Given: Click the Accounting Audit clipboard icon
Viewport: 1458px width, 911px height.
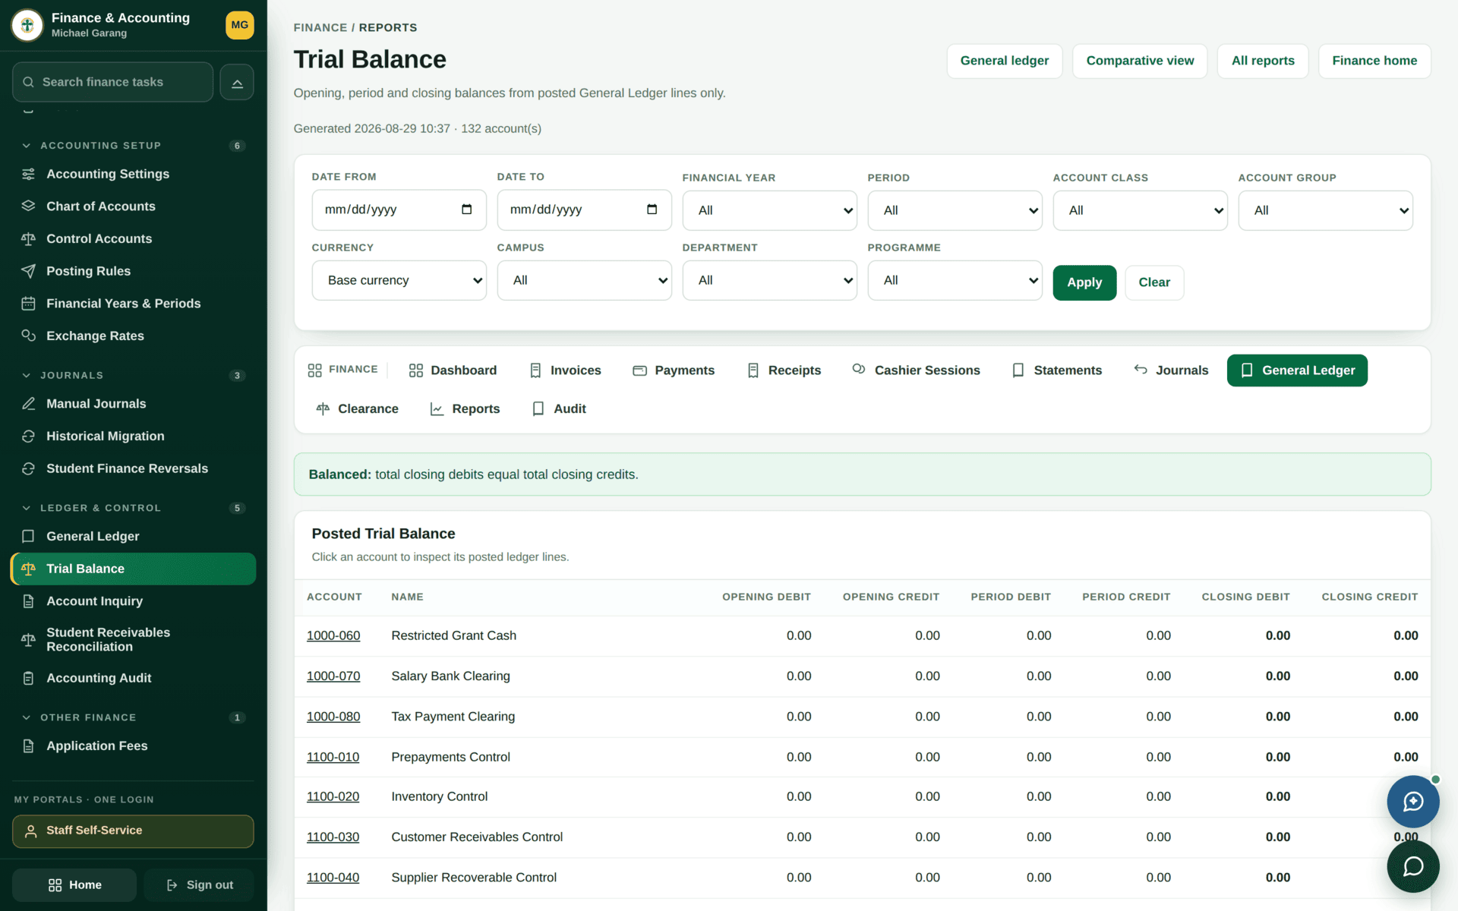Looking at the screenshot, I should tap(28, 678).
